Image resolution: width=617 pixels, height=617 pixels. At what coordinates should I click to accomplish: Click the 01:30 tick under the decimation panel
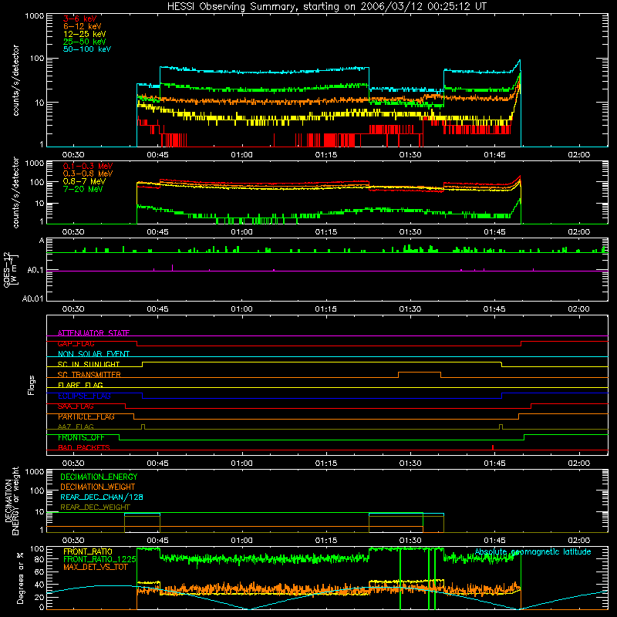[410, 541]
